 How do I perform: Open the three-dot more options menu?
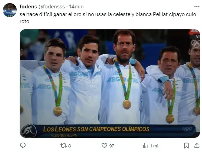click(x=197, y=7)
